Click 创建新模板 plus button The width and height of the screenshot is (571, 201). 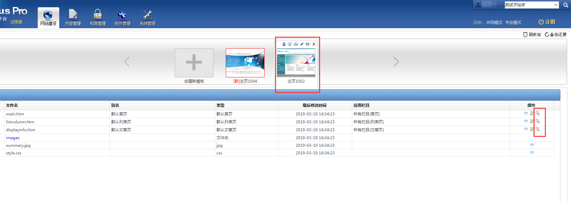click(194, 62)
